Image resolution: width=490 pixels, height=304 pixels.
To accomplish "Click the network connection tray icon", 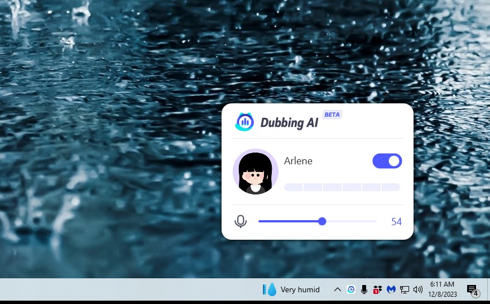I will 405,289.
